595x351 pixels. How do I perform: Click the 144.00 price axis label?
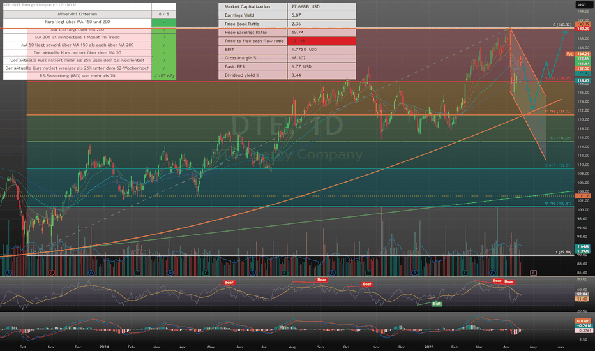tap(583, 11)
